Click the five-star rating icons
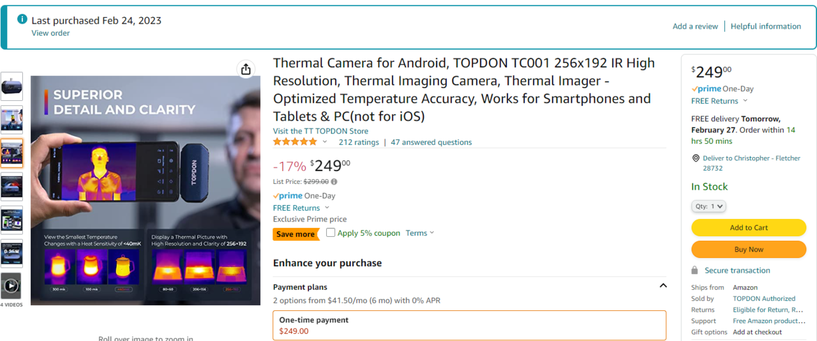 coord(295,142)
